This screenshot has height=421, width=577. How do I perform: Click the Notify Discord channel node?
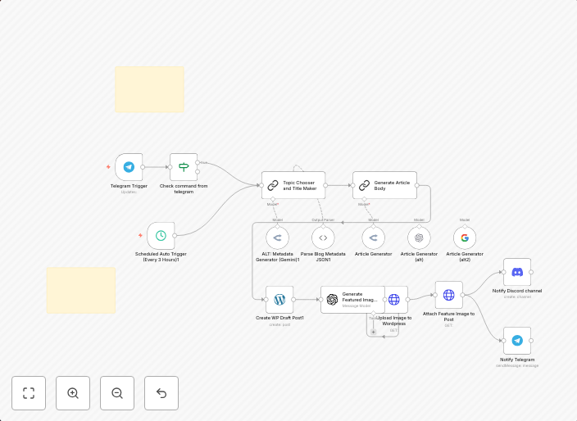[517, 272]
